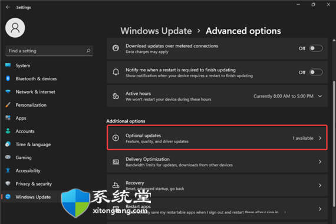Click the Active hours clock icon
The height and width of the screenshot is (224, 336).
click(x=116, y=96)
